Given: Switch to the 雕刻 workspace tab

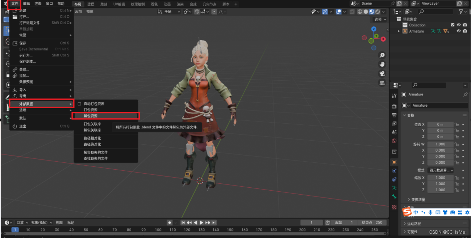Looking at the screenshot, I should [104, 4].
